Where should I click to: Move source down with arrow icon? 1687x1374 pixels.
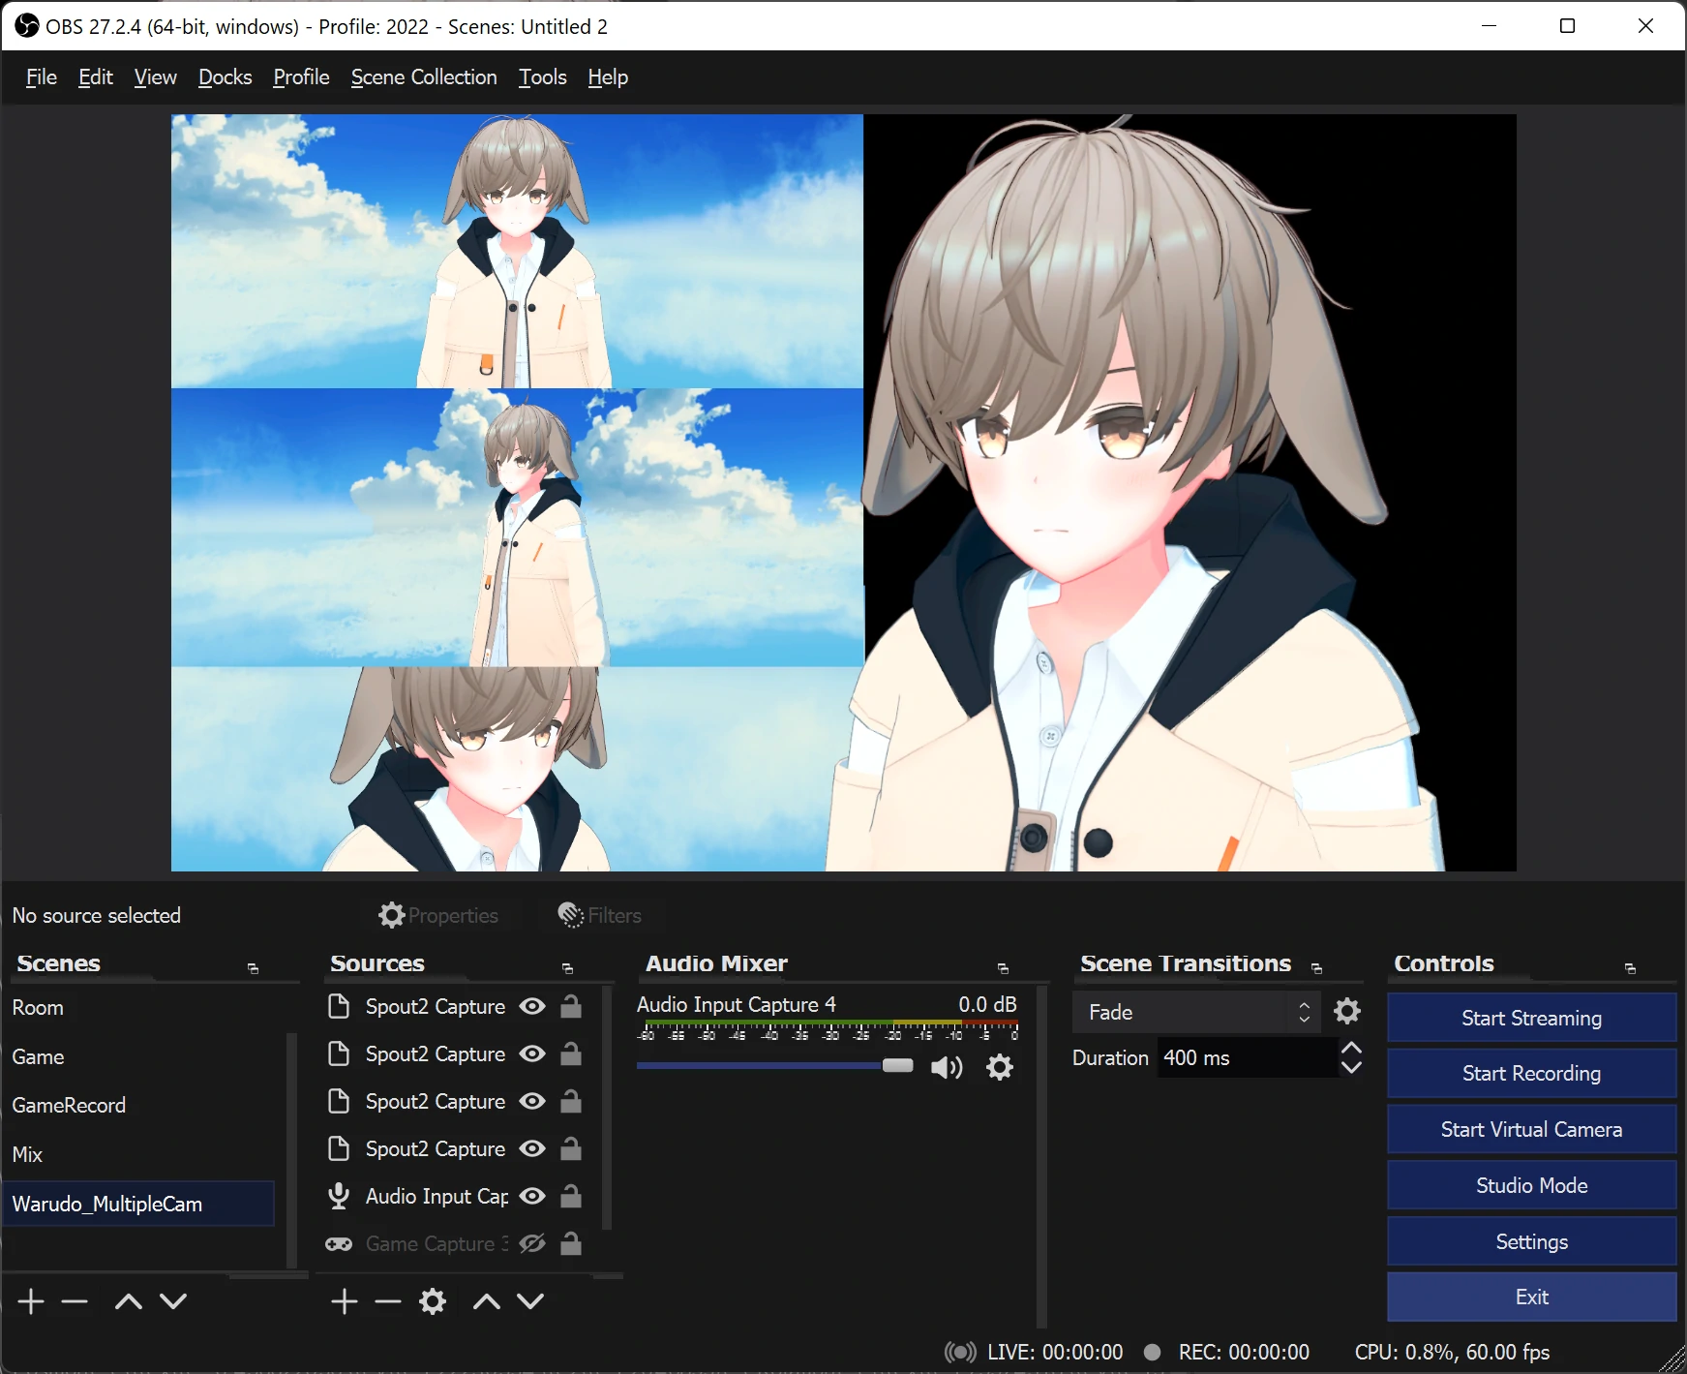[530, 1301]
